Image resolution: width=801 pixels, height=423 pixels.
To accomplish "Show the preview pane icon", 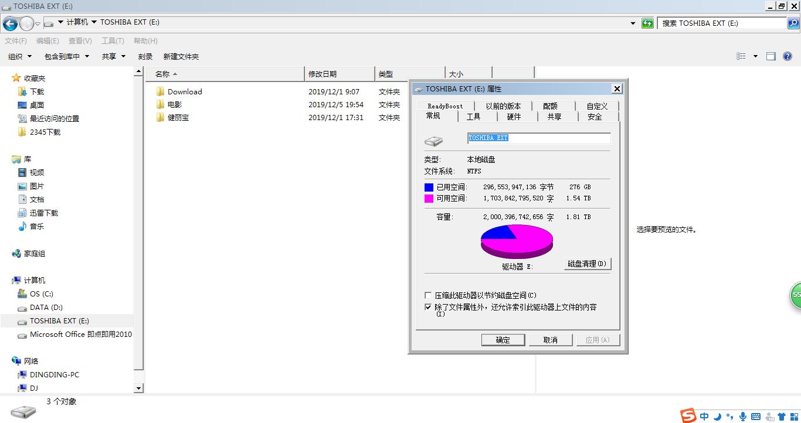I will click(x=770, y=56).
